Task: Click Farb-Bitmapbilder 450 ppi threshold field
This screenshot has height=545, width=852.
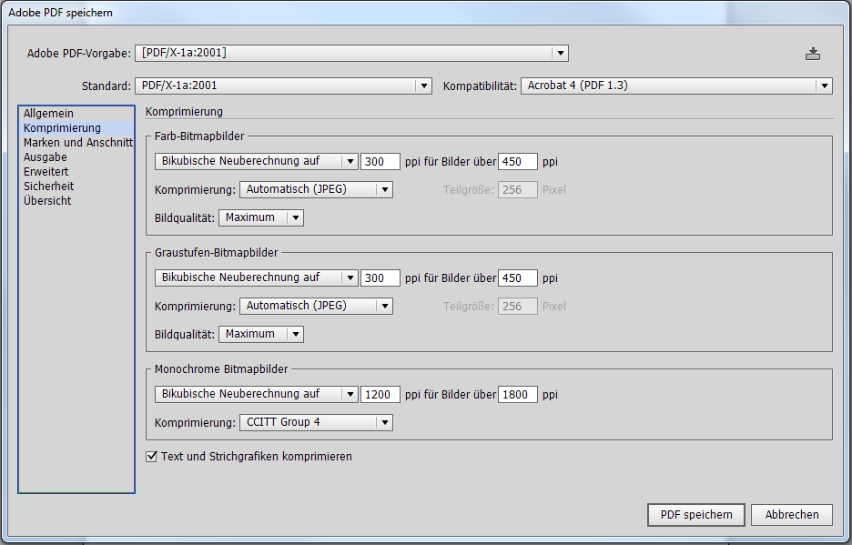Action: [x=518, y=161]
